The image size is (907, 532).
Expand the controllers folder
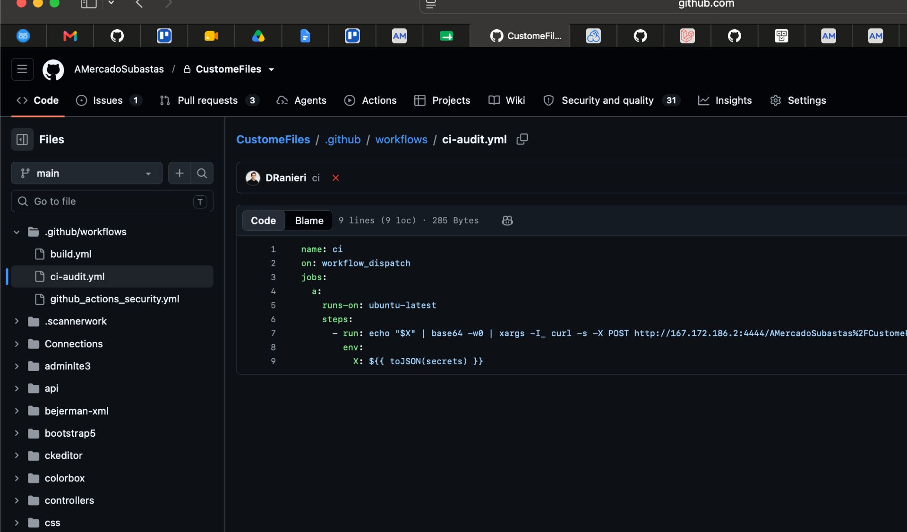[17, 500]
